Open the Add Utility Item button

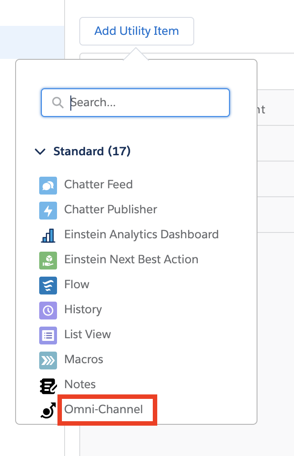(136, 31)
